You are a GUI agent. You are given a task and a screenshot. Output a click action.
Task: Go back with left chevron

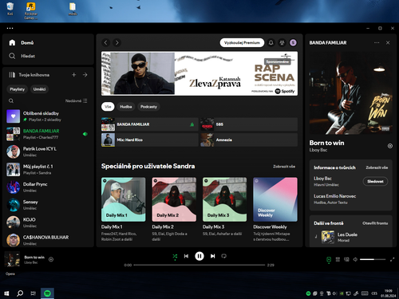click(106, 43)
